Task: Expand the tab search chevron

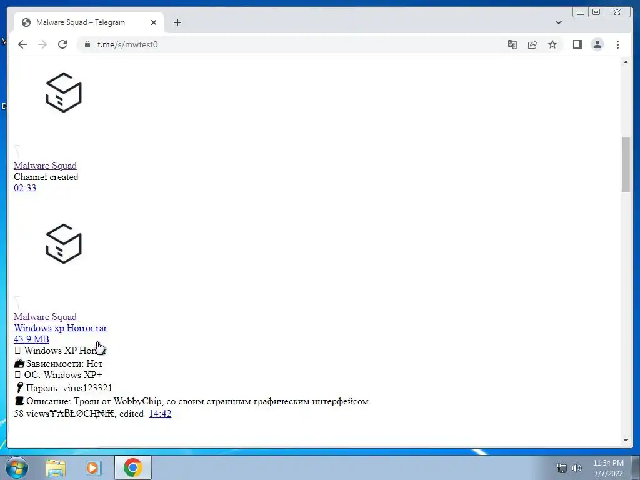Action: [559, 22]
